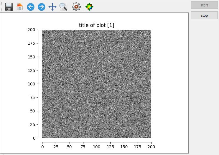The height and width of the screenshot is (155, 219).
Task: Click x-axis tick label 75
Action: [83, 147]
